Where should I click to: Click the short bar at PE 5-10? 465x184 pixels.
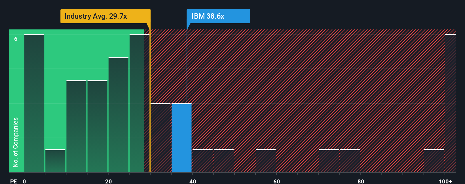click(x=55, y=161)
